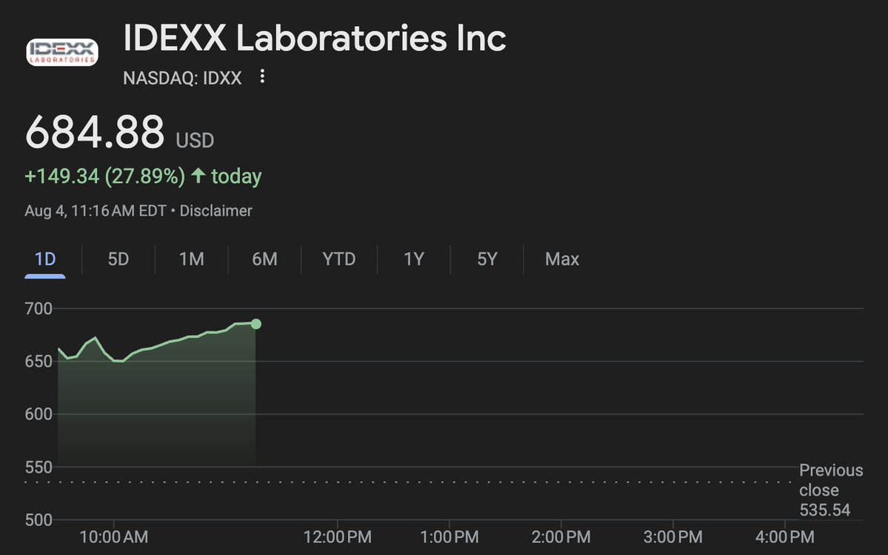Click the 10:00 AM axis label
This screenshot has height=555, width=888.
point(115,536)
